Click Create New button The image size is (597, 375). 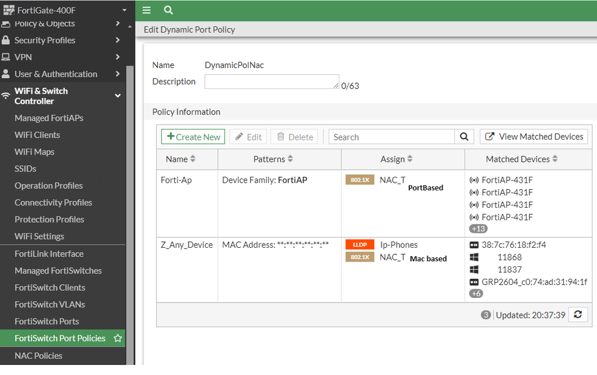[x=193, y=137]
